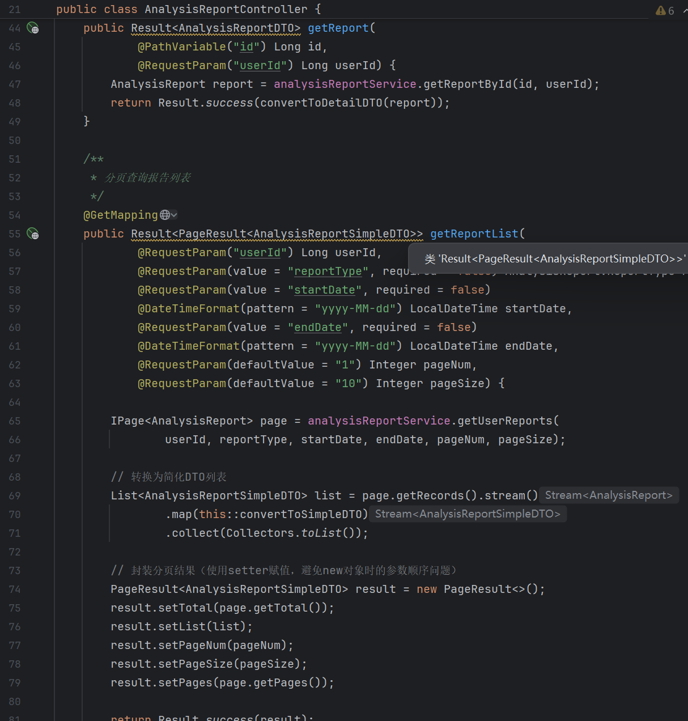This screenshot has width=688, height=721.
Task: Click the getReportById call on line 47
Action: pos(468,84)
